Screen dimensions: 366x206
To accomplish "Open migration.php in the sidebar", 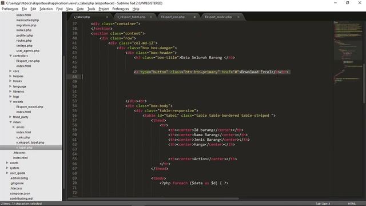I will 26,25.
